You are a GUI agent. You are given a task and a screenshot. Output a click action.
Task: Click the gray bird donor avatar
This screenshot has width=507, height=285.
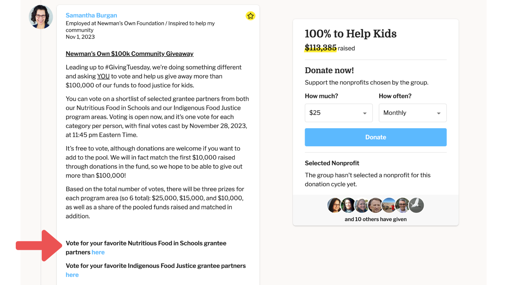[416, 205]
